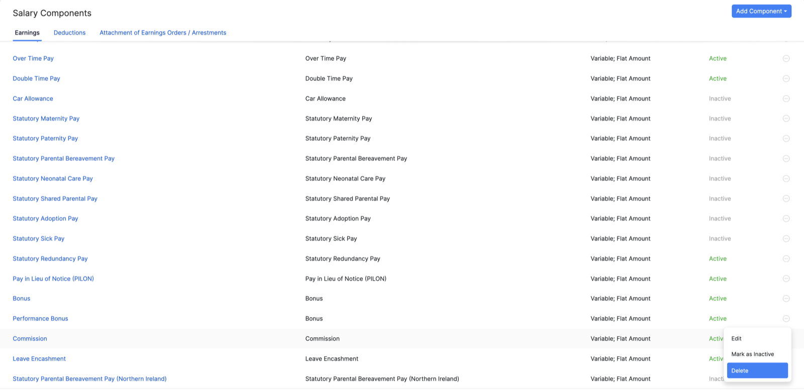Open the actions menu for Pay in Lieu of Notice
The image size is (804, 392).
[786, 278]
